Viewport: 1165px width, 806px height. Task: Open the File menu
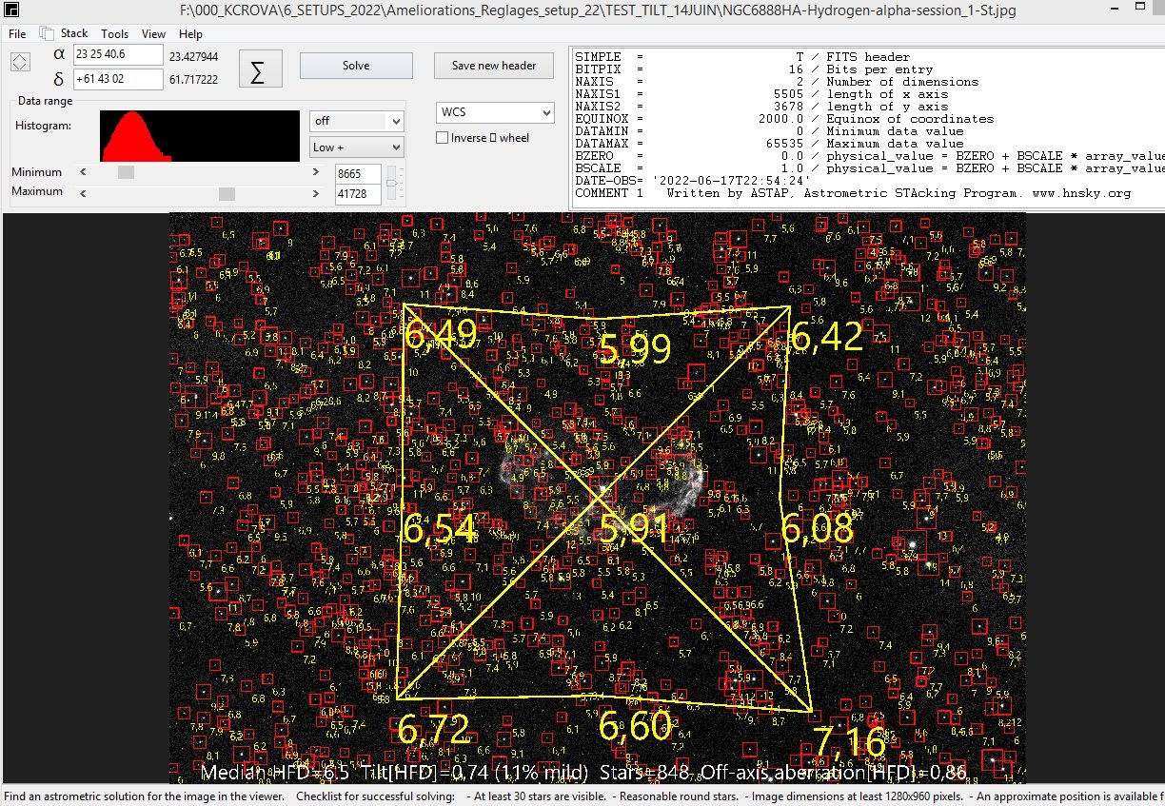click(x=17, y=34)
